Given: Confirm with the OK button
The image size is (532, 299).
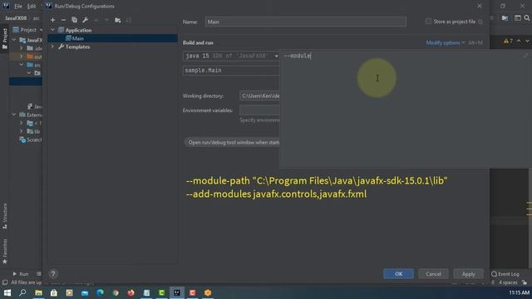Looking at the screenshot, I should 398,274.
